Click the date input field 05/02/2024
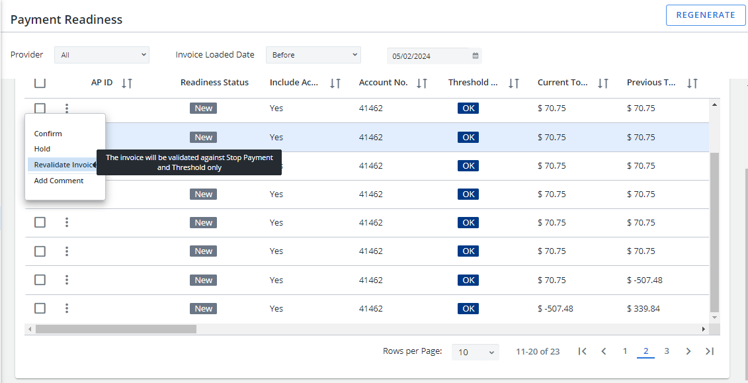This screenshot has width=748, height=383. point(429,56)
